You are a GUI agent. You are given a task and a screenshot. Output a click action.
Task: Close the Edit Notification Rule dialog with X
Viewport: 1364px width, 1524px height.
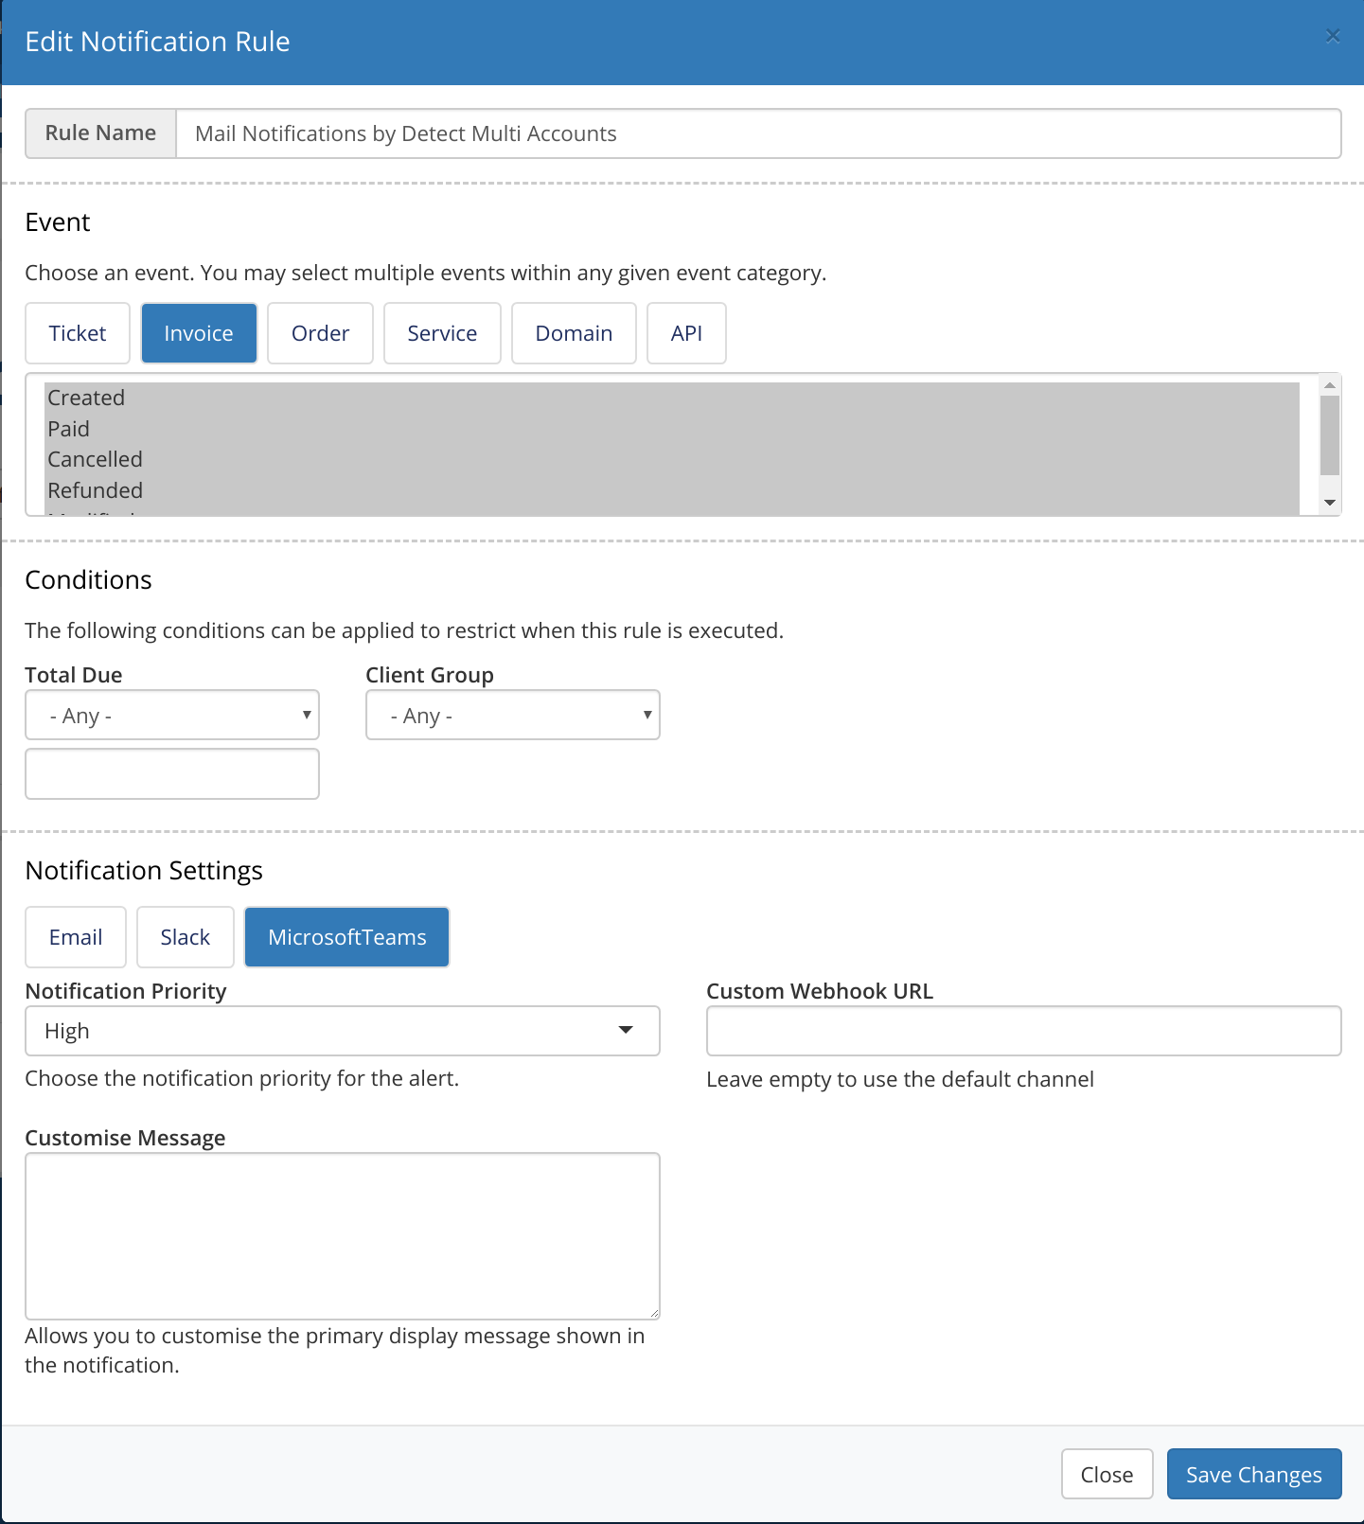(1333, 37)
